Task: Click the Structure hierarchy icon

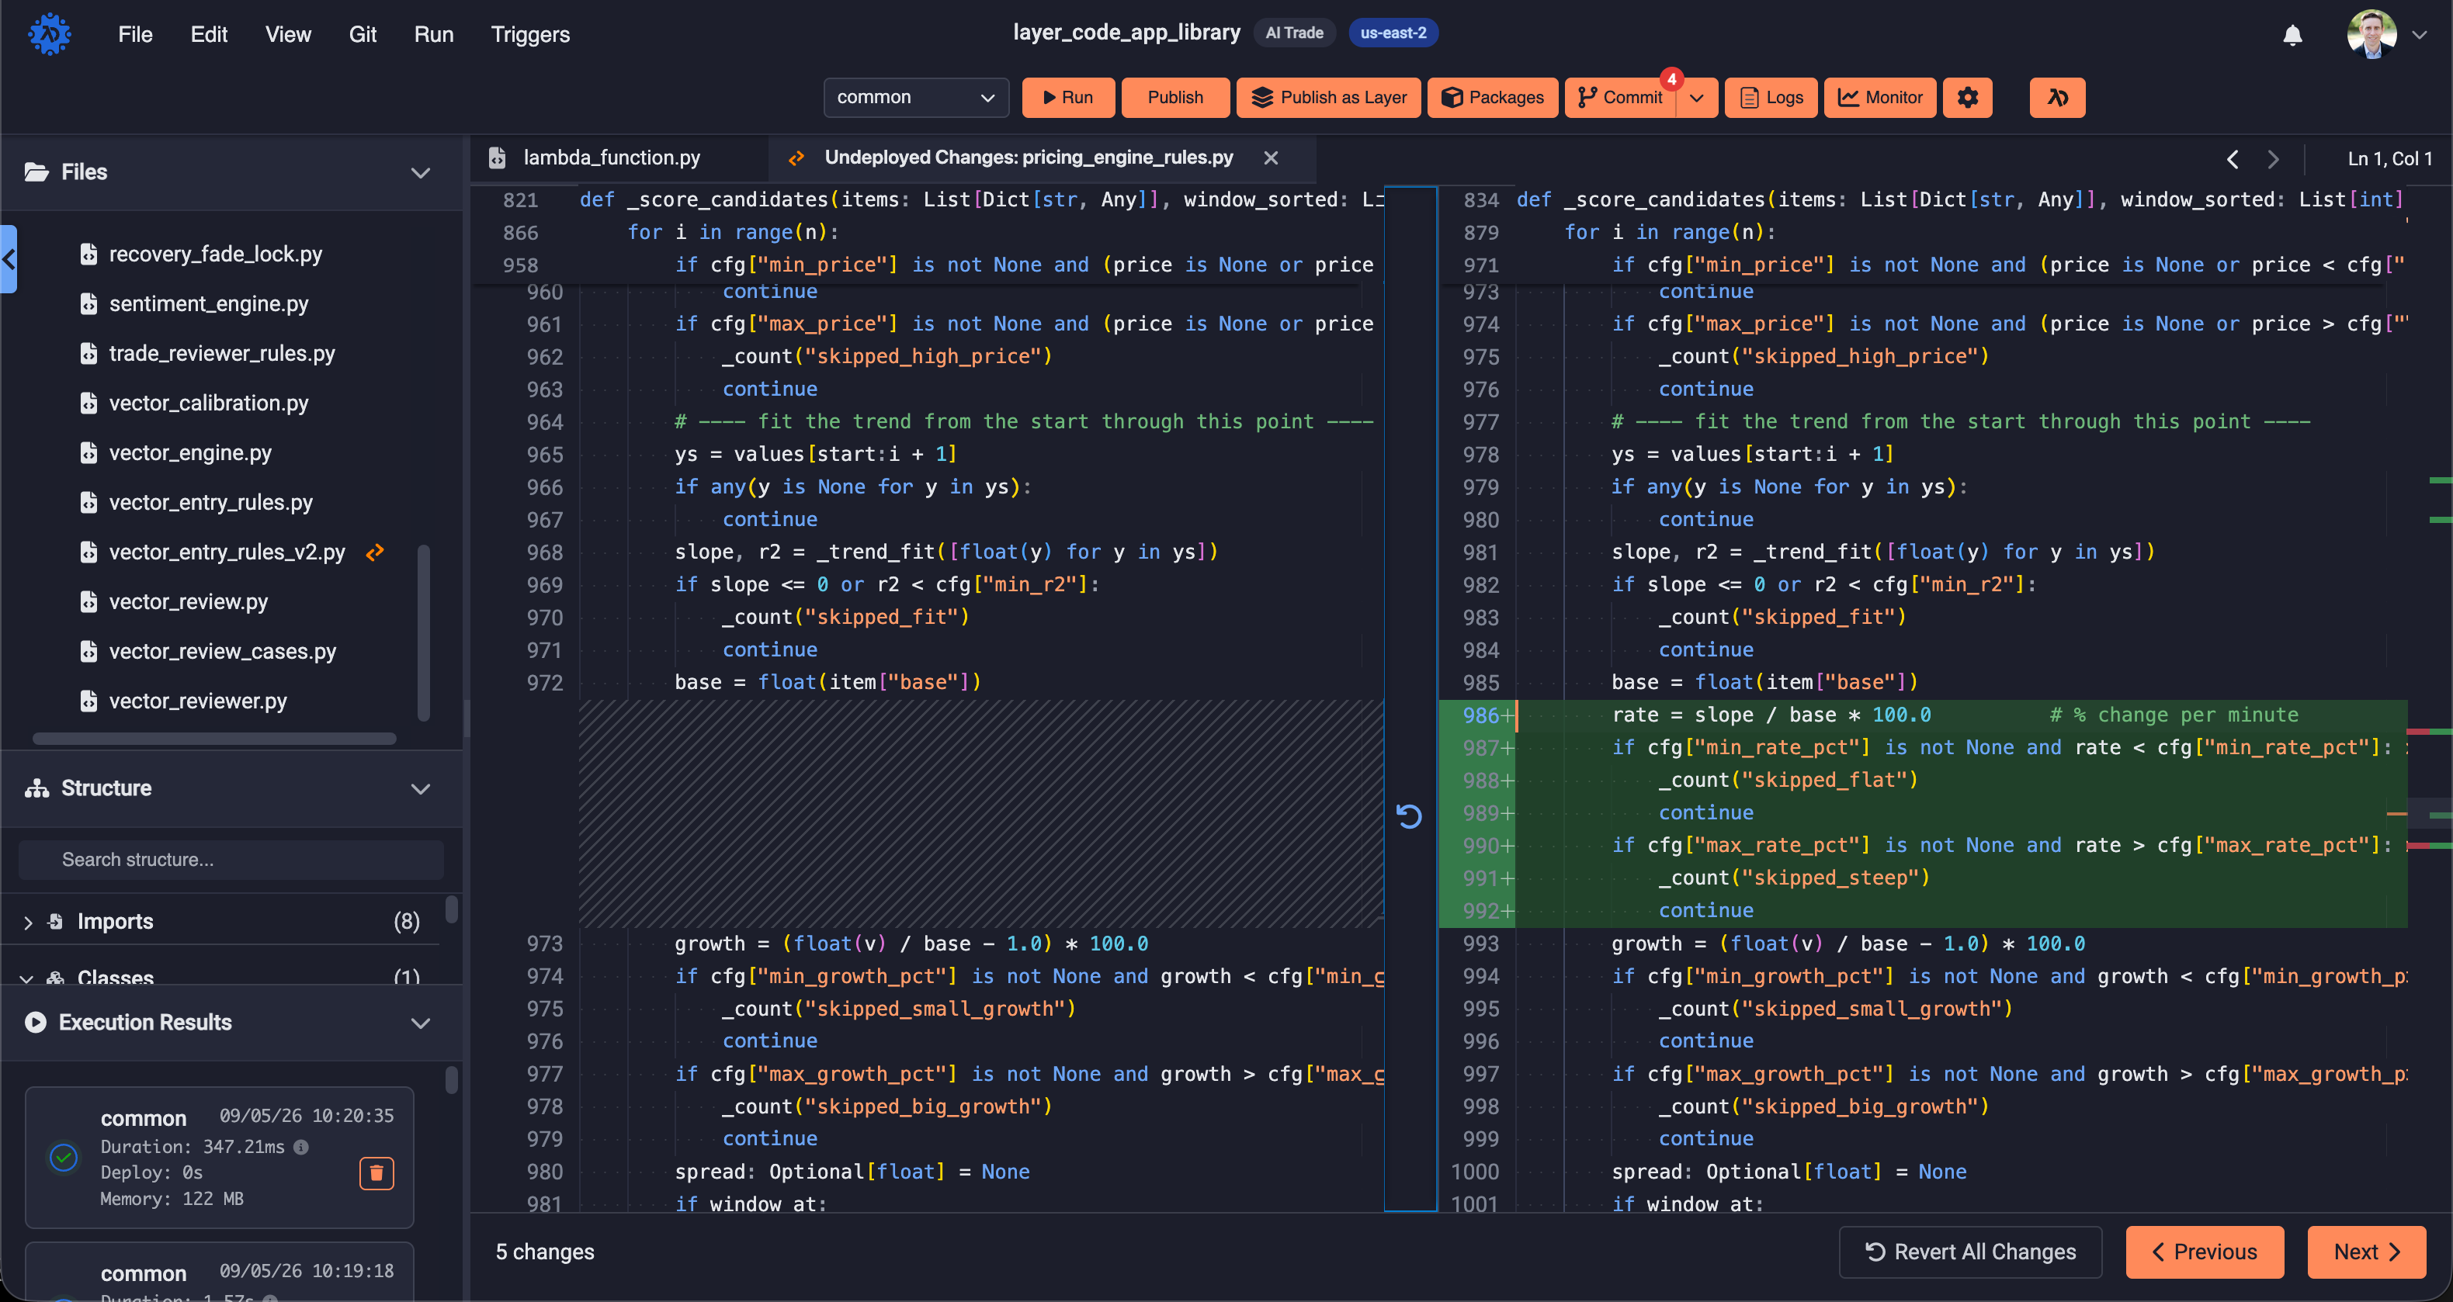Action: click(x=36, y=788)
